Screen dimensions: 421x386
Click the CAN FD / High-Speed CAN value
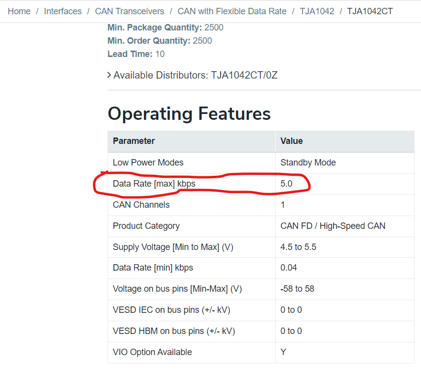tap(333, 226)
